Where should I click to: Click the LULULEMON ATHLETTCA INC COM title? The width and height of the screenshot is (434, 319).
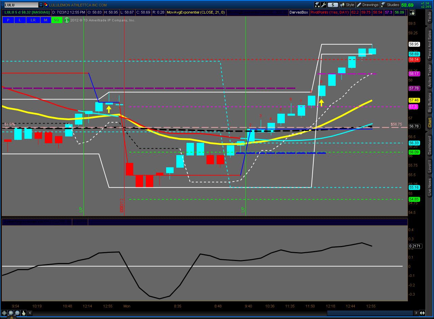[x=78, y=5]
